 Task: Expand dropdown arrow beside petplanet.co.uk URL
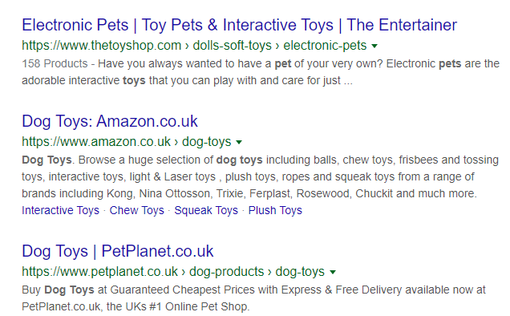tap(333, 272)
